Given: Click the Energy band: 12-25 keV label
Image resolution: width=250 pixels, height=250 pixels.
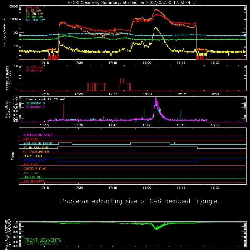Looking at the screenshot, I should click(45, 99).
